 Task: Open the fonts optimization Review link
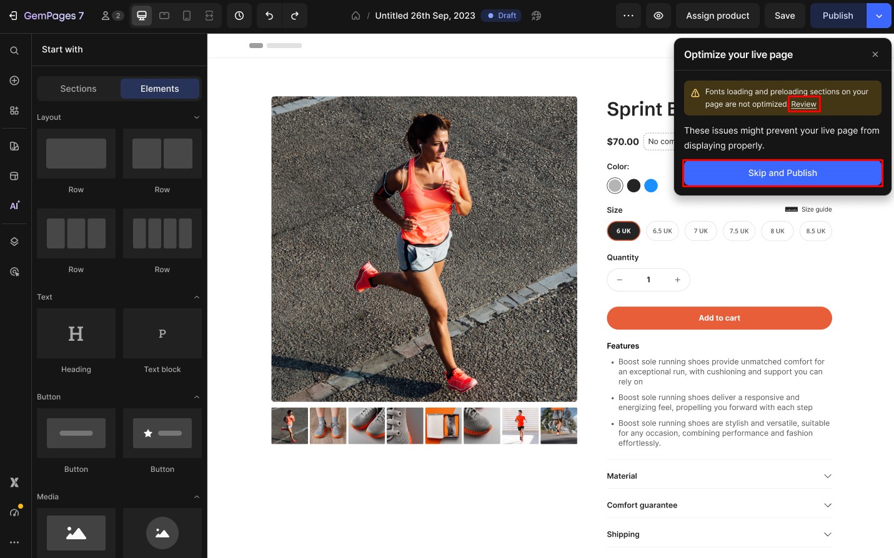click(x=804, y=104)
